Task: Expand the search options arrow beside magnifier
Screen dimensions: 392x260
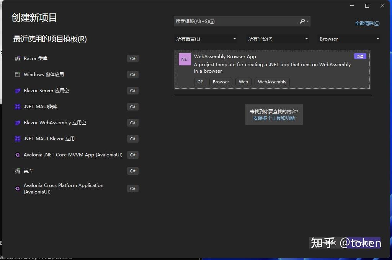Action: coord(308,21)
